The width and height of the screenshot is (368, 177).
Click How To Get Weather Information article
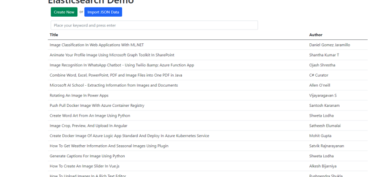tap(109, 146)
